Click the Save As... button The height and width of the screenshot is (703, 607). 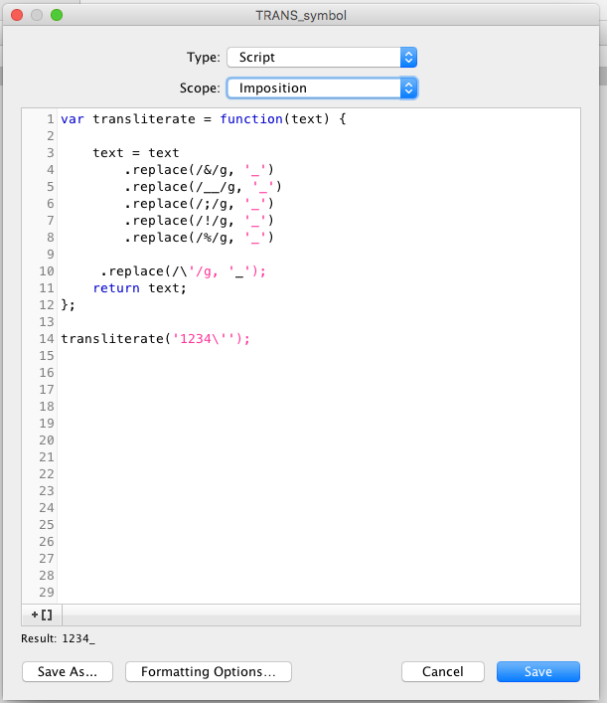click(x=68, y=671)
